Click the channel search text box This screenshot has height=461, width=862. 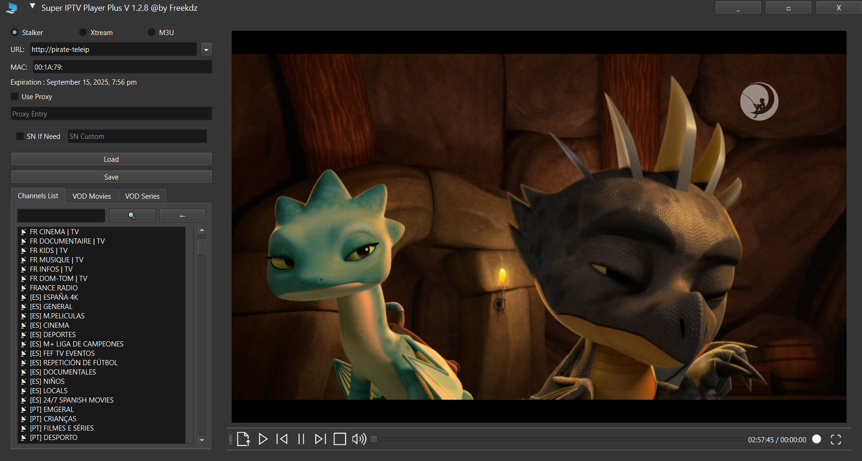61,216
